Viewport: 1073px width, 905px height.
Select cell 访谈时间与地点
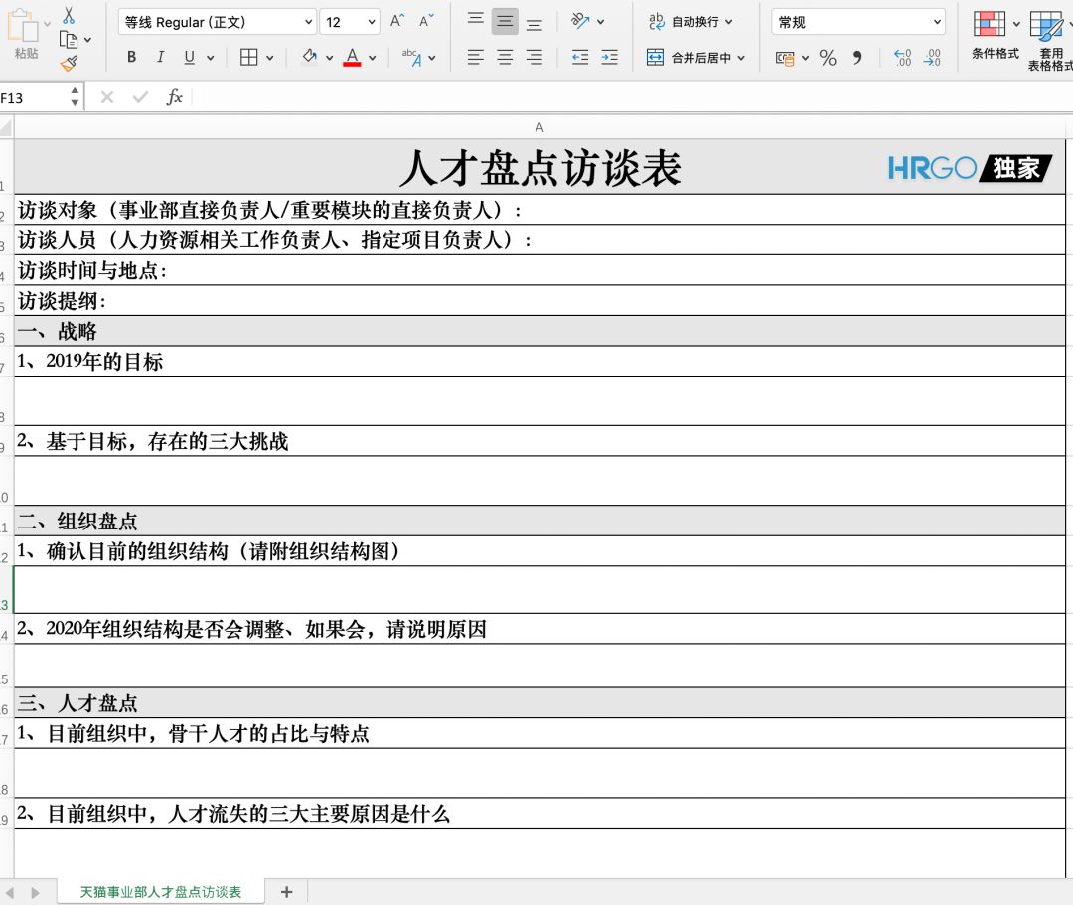point(539,270)
